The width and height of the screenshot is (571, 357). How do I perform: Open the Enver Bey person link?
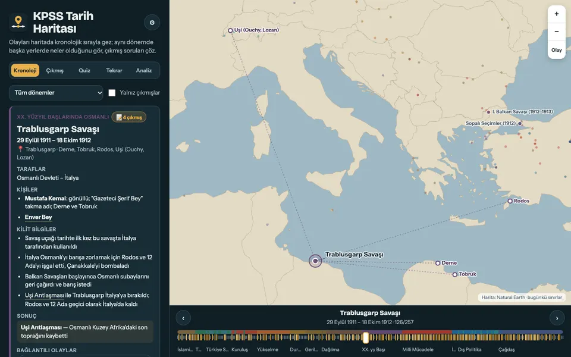click(38, 217)
